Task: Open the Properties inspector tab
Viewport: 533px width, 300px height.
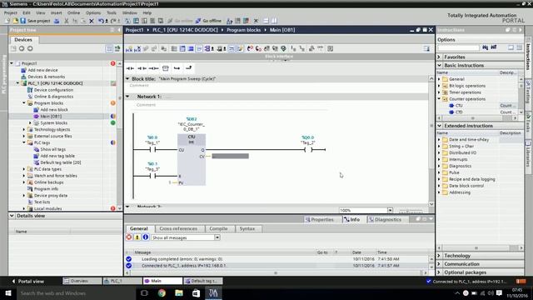Action: point(320,219)
